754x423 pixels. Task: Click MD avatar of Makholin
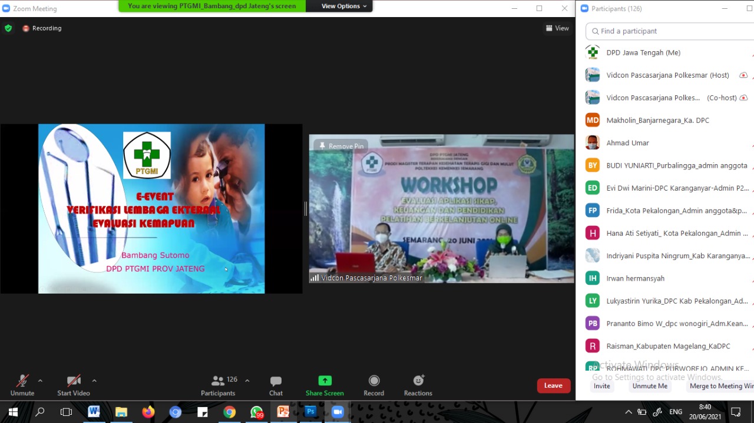(x=593, y=120)
